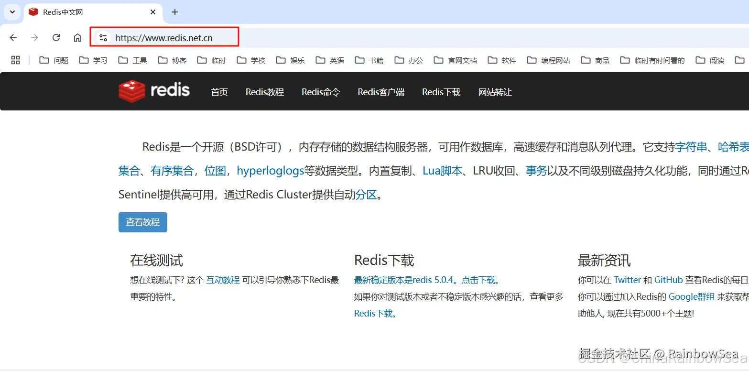This screenshot has height=371, width=749.
Task: Open the 学习 bookmarks folder
Action: [93, 60]
